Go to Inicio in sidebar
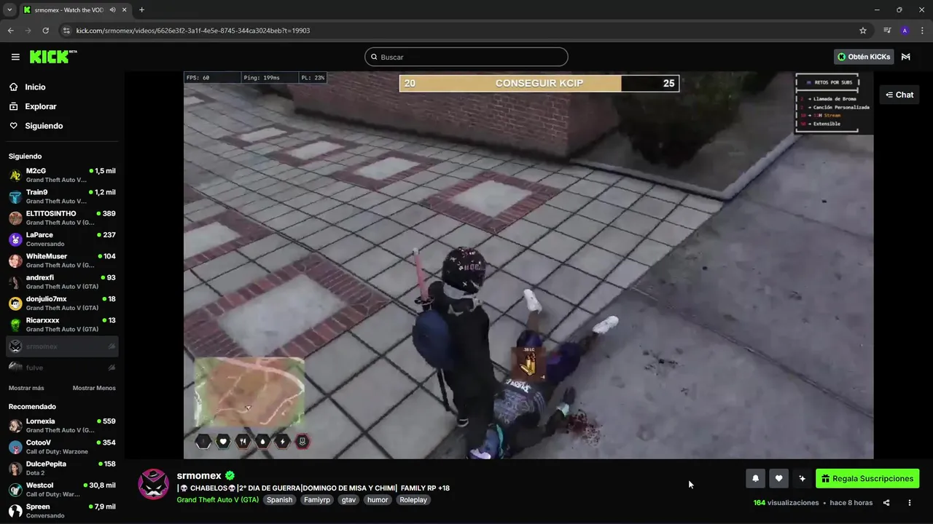This screenshot has width=933, height=524. tap(35, 87)
